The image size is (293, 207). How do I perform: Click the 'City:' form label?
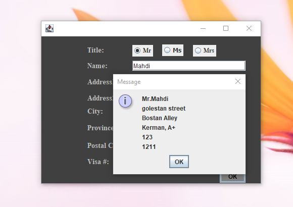tap(95, 112)
